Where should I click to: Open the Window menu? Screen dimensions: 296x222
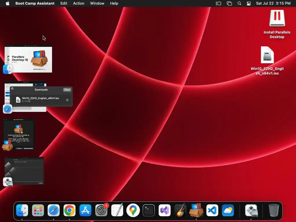(97, 3)
